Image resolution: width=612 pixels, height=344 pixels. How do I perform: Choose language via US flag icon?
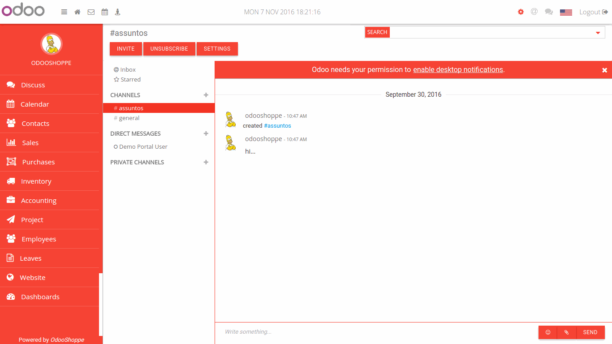[x=566, y=13]
